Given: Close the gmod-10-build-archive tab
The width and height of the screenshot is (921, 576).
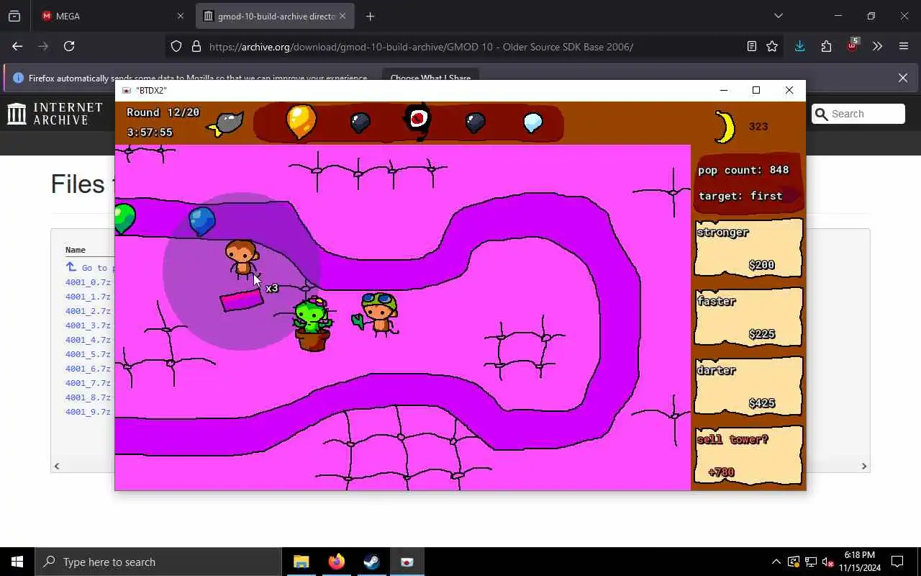Looking at the screenshot, I should coord(342,16).
